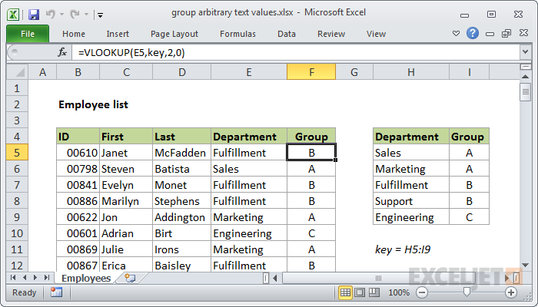The width and height of the screenshot is (538, 307).
Task: Click the zoom in plus button
Action: tap(511, 292)
